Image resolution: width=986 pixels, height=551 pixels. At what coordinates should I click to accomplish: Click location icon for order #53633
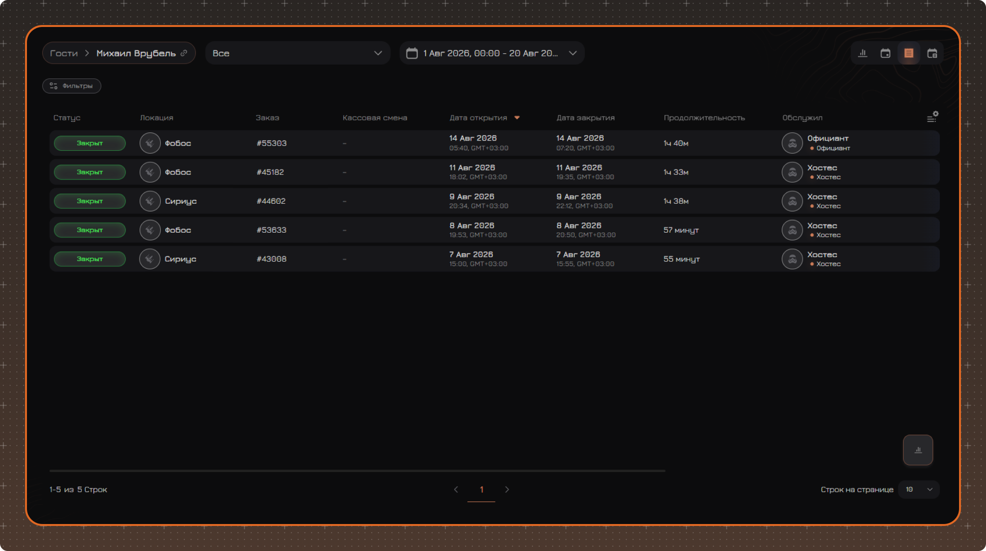(x=150, y=230)
